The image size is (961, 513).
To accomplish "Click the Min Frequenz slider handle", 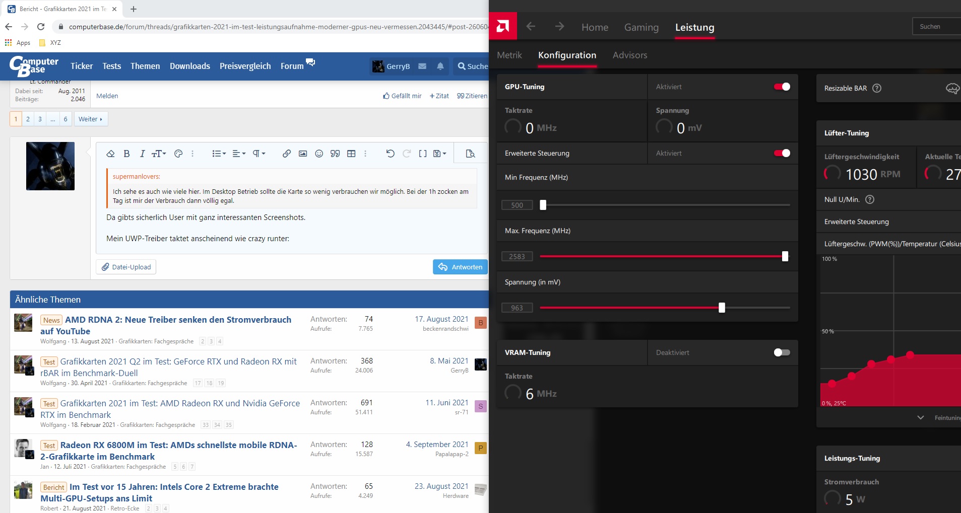I will click(x=543, y=205).
